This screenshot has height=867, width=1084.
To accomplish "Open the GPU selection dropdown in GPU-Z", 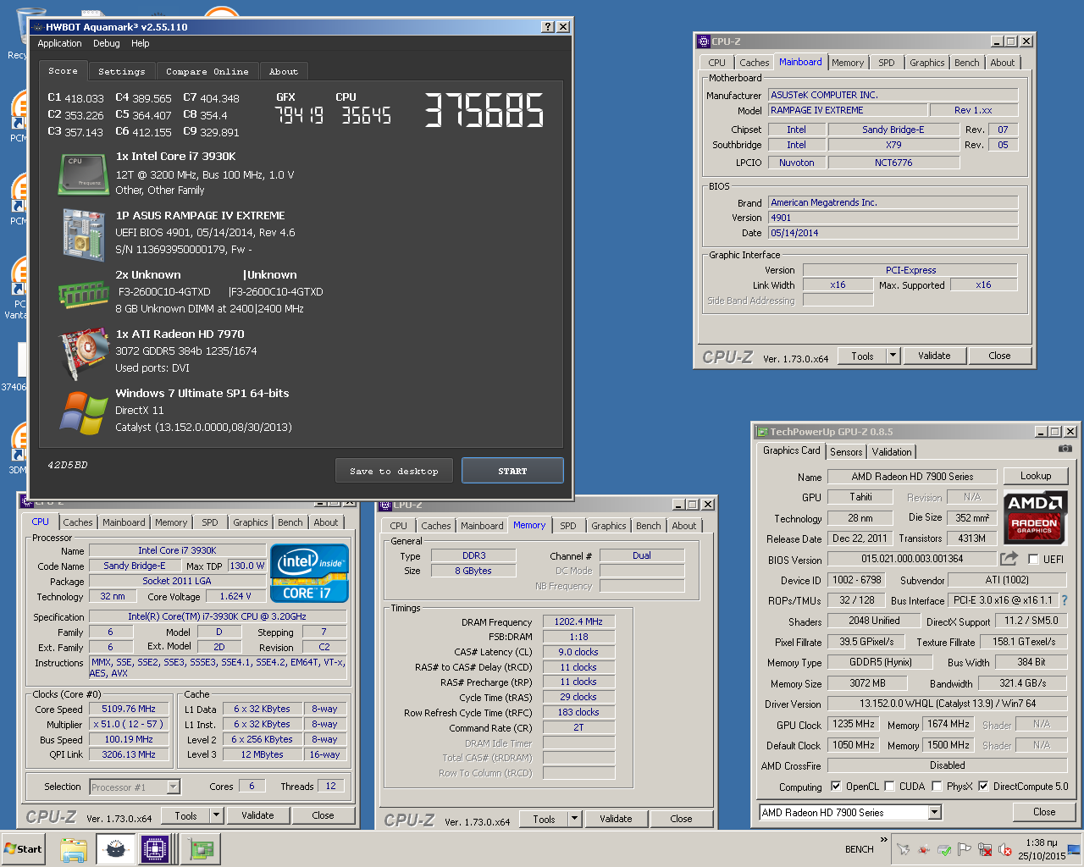I will point(935,813).
